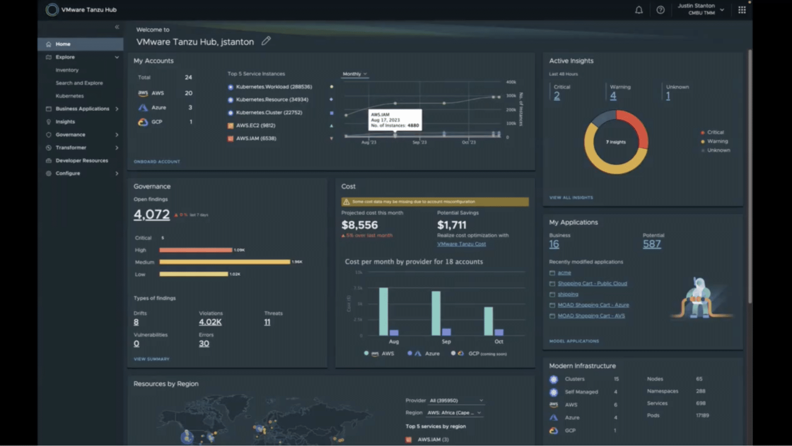Click the Developer Resources sidebar icon
792x446 pixels.
click(49, 161)
